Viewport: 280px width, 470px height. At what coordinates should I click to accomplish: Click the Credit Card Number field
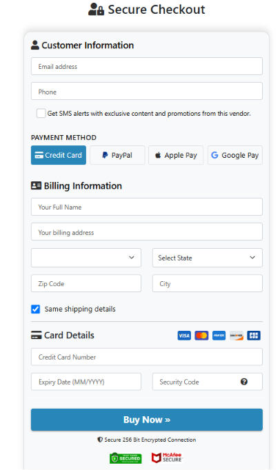coord(147,357)
